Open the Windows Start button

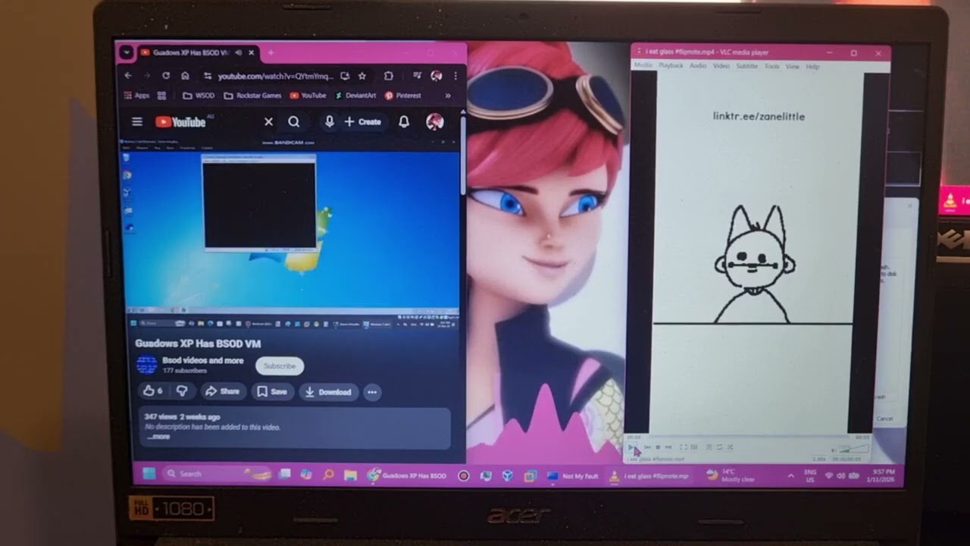click(x=149, y=474)
